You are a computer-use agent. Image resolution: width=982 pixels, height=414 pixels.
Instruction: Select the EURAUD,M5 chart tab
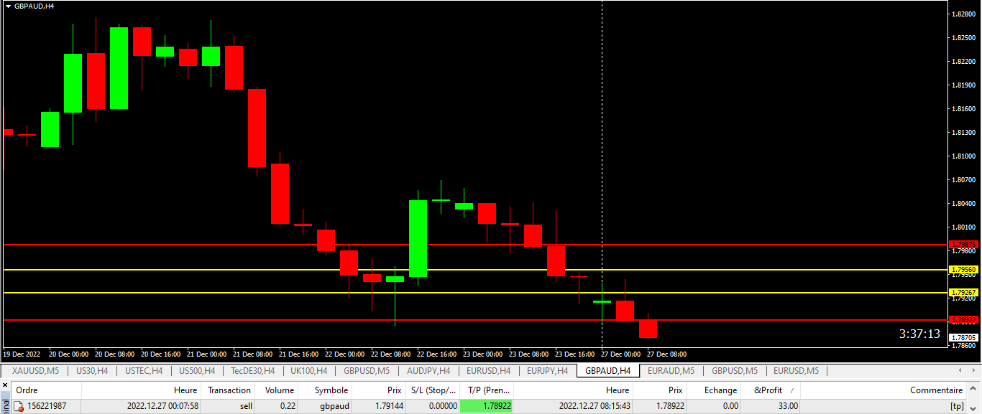tap(671, 371)
